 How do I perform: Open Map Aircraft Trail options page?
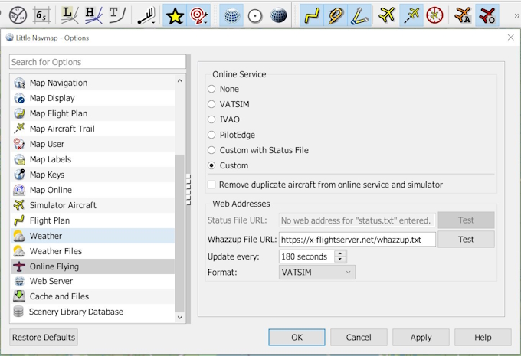tap(93, 129)
